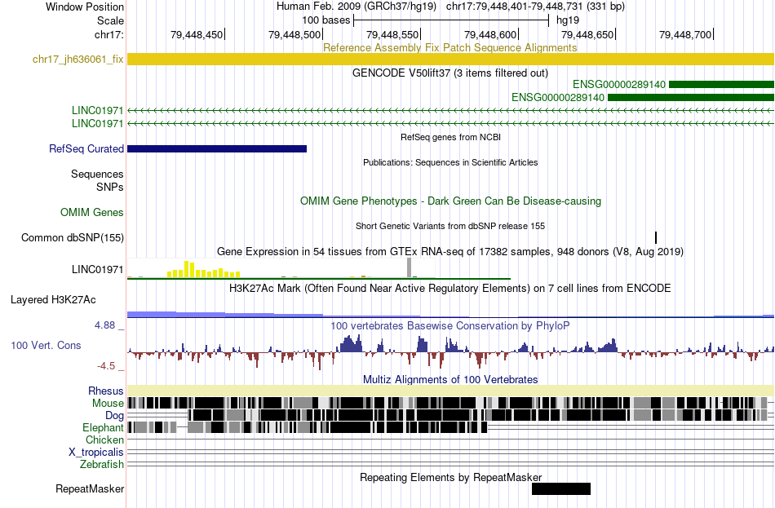Click the LINC01971 expression track label
This screenshot has width=775, height=508.
97,269
